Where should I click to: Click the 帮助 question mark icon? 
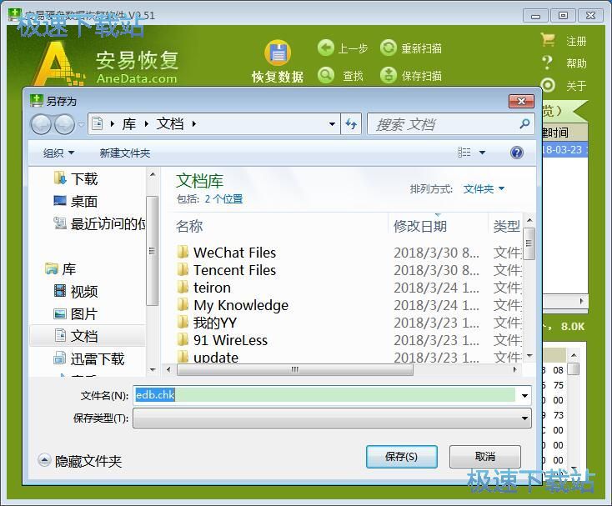548,63
